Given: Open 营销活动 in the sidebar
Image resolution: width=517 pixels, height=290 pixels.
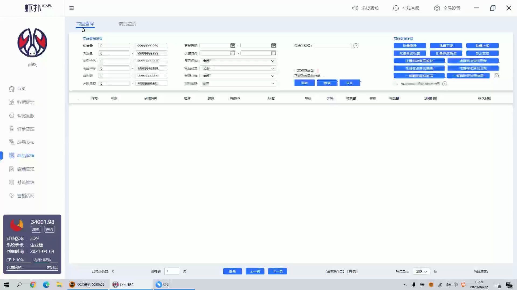Looking at the screenshot, I should (x=25, y=196).
